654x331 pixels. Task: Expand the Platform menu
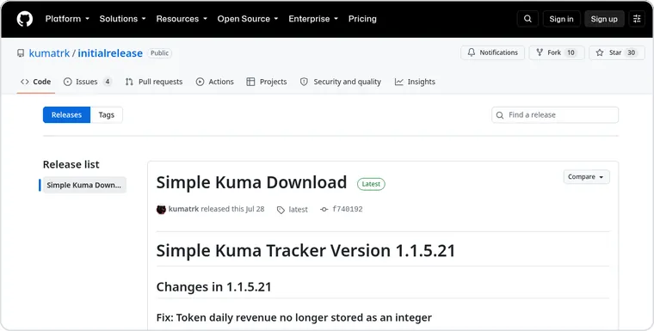coord(67,19)
